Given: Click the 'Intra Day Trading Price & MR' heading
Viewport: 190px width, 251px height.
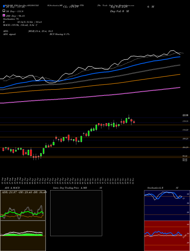Looking at the screenshot, I should pyautogui.click(x=70, y=188).
